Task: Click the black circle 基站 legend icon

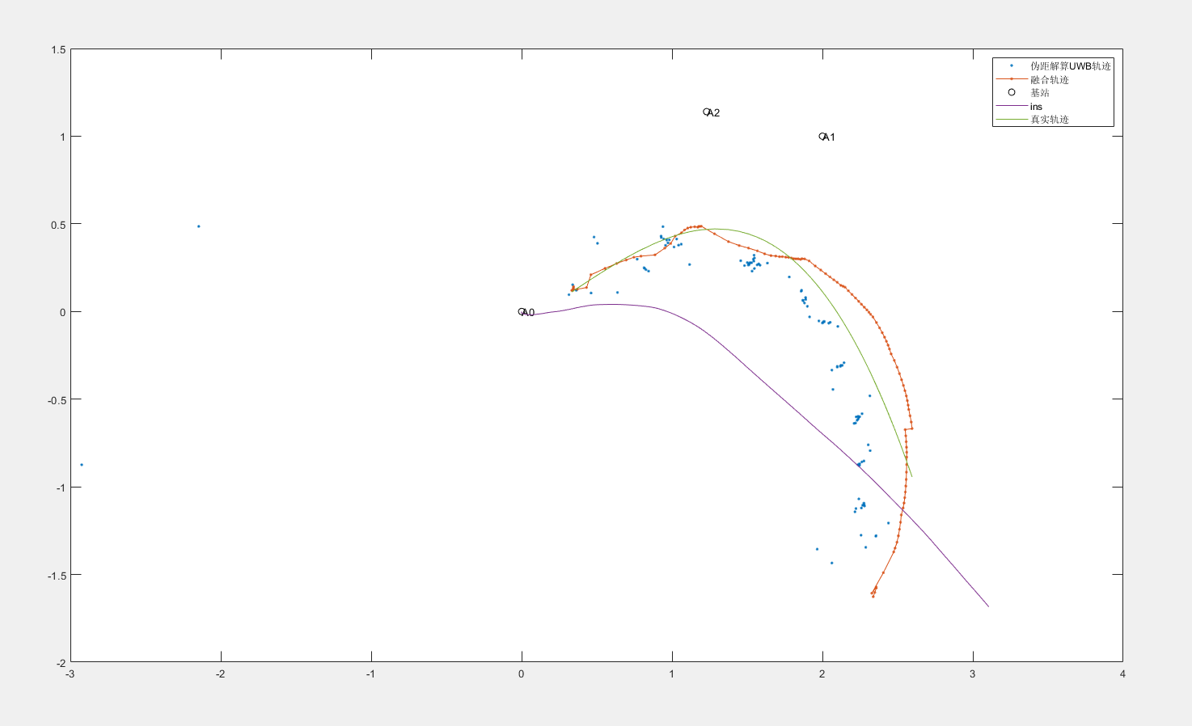Action: point(1011,92)
